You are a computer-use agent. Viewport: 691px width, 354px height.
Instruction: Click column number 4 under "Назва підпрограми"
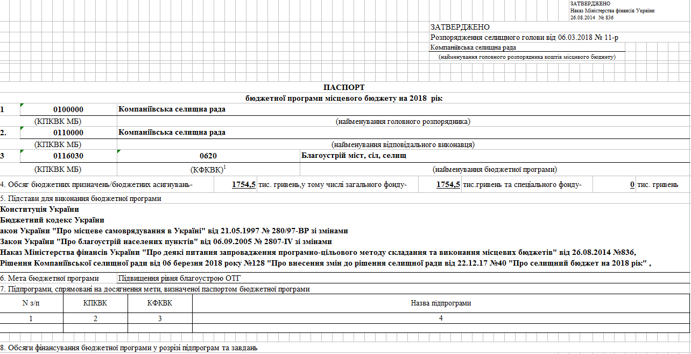pyautogui.click(x=441, y=318)
